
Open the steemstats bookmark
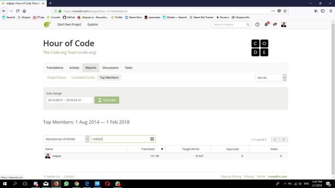click(152, 17)
